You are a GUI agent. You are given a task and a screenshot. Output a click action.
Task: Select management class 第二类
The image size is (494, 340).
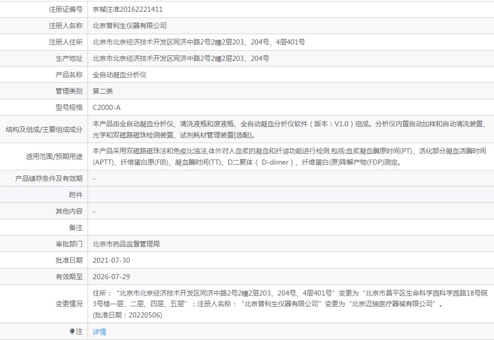click(x=103, y=91)
